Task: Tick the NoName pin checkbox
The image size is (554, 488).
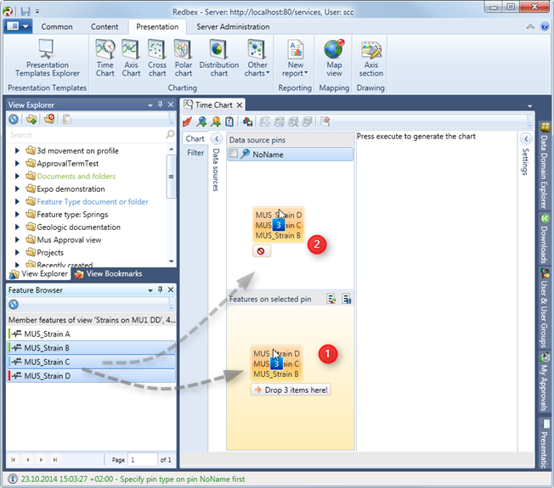Action: (234, 154)
